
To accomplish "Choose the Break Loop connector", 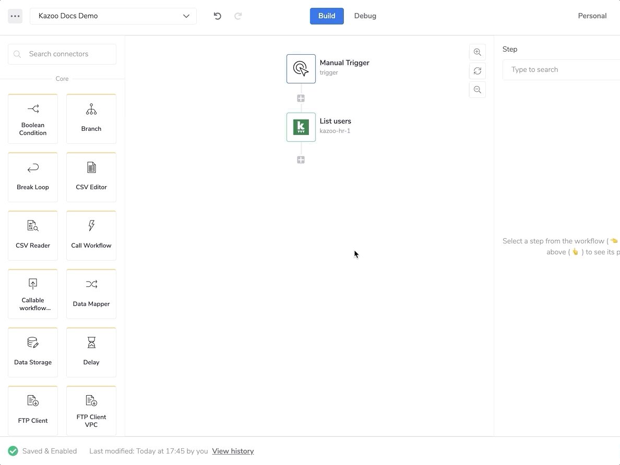I will (x=33, y=177).
